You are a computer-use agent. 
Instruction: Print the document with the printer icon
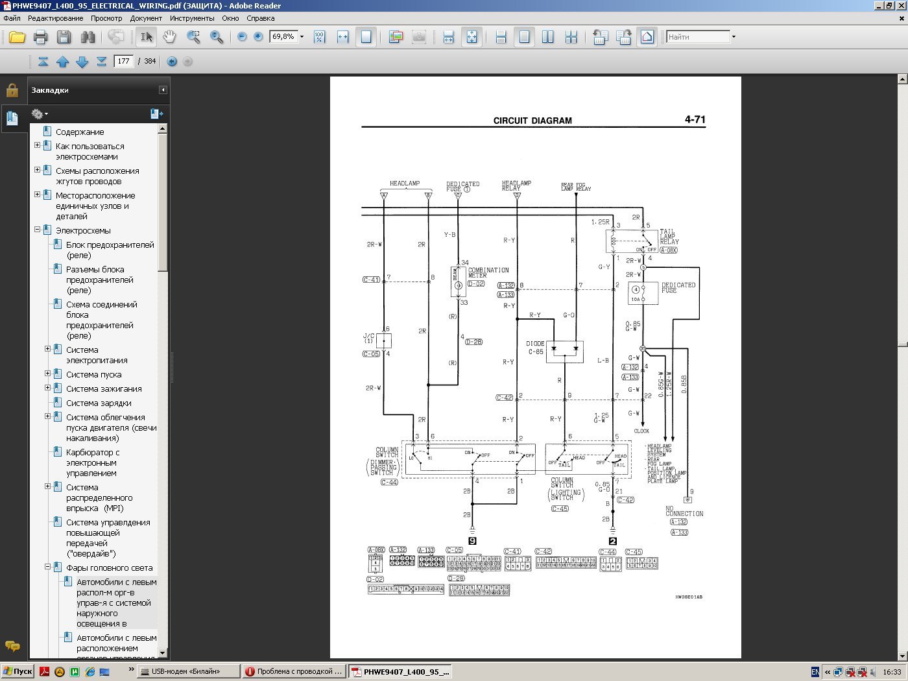click(x=40, y=37)
